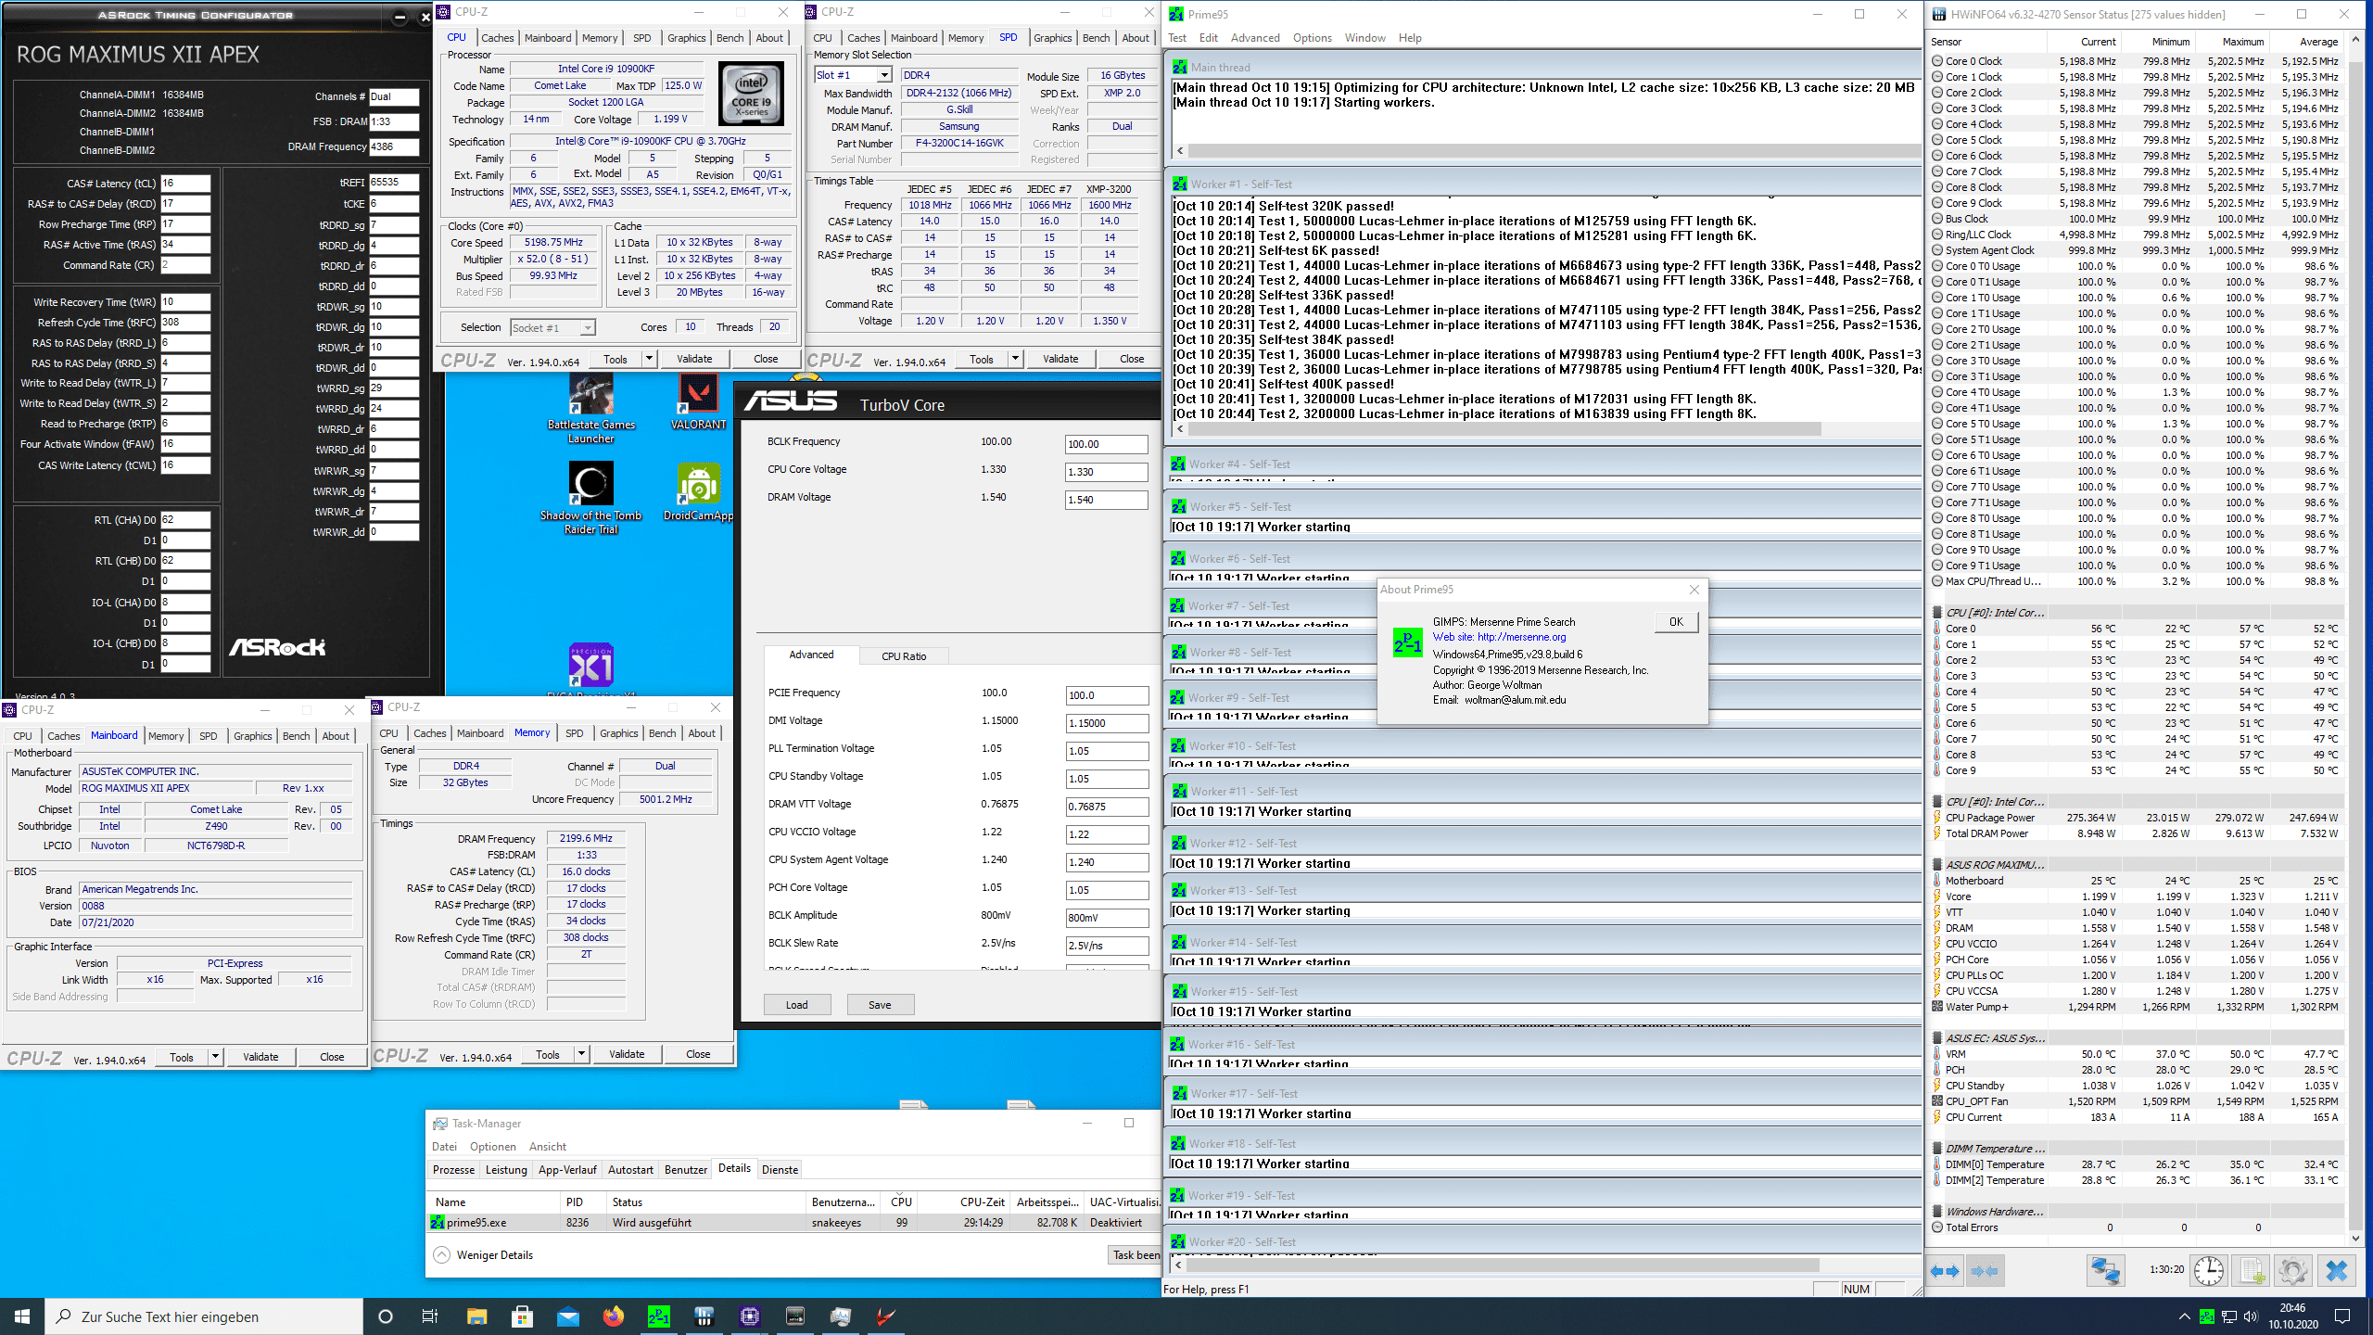The image size is (2373, 1335).
Task: Sort by CPU column in Task Manager
Action: click(901, 1202)
